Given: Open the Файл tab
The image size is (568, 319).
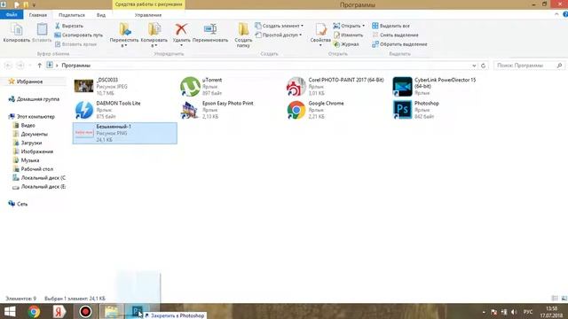Looking at the screenshot, I should tap(12, 15).
